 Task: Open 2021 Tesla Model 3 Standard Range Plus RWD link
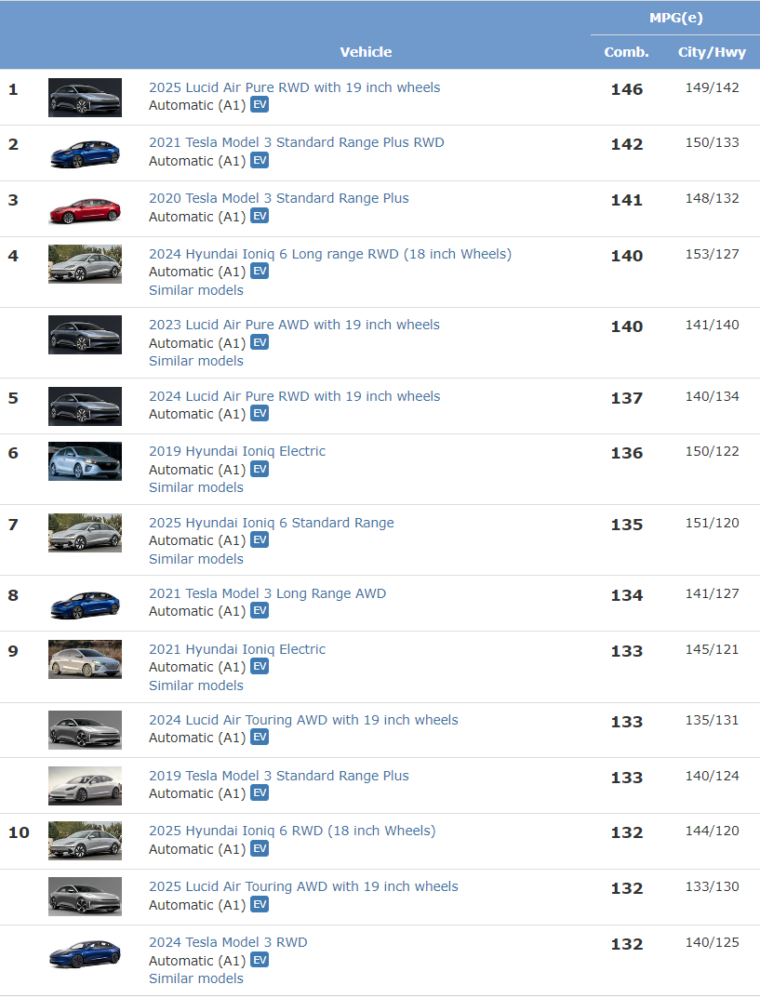point(297,142)
